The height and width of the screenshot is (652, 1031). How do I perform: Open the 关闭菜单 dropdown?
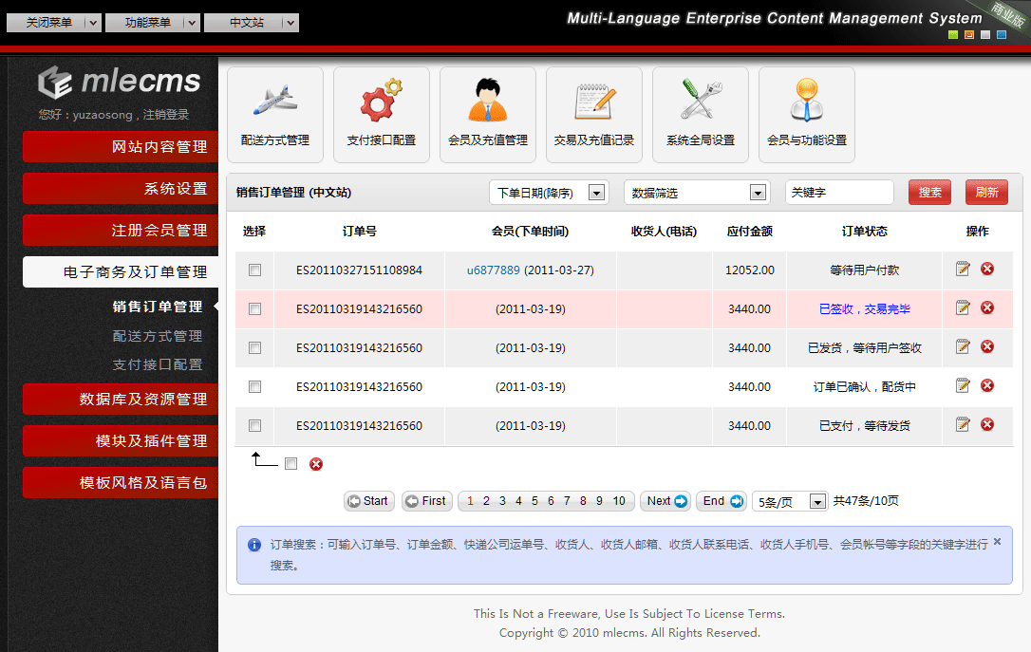pyautogui.click(x=54, y=23)
